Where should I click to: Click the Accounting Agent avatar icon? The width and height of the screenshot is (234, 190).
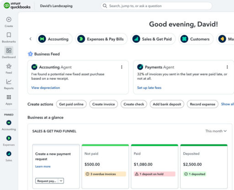tap(34, 67)
